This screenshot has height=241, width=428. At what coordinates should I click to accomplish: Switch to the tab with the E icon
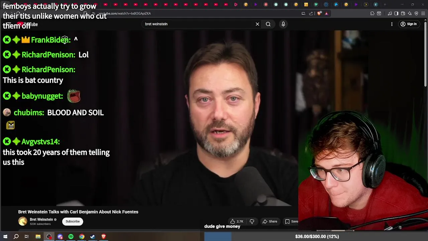pos(376,4)
